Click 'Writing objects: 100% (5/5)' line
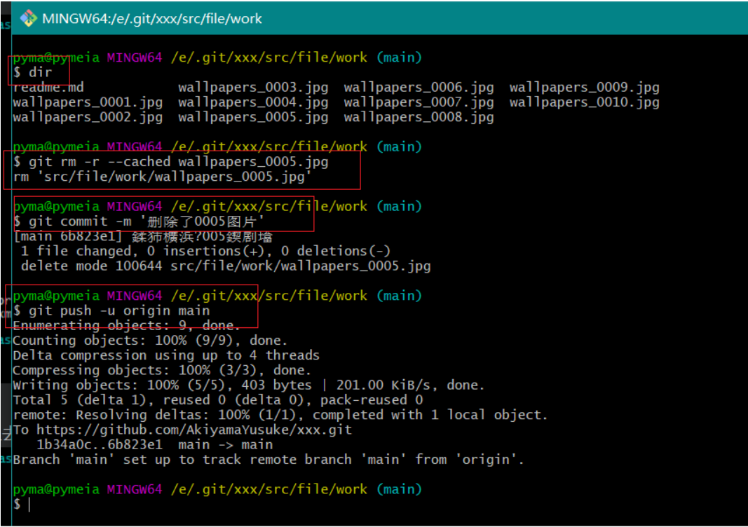This screenshot has height=527, width=748. pyautogui.click(x=249, y=385)
